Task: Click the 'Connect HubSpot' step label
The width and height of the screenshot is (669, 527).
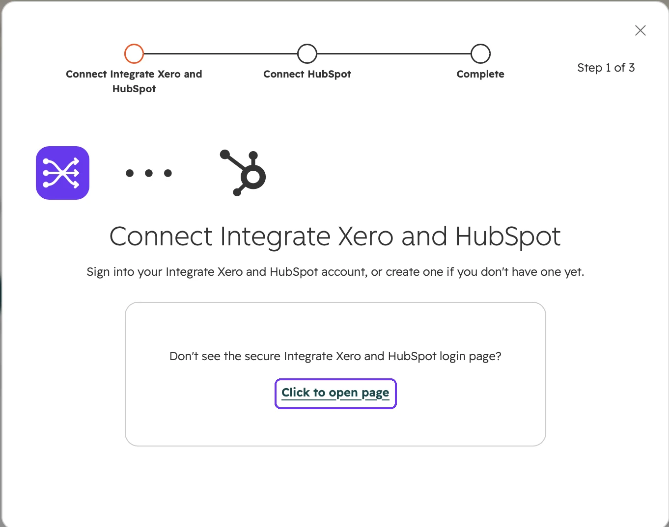Action: click(x=307, y=74)
